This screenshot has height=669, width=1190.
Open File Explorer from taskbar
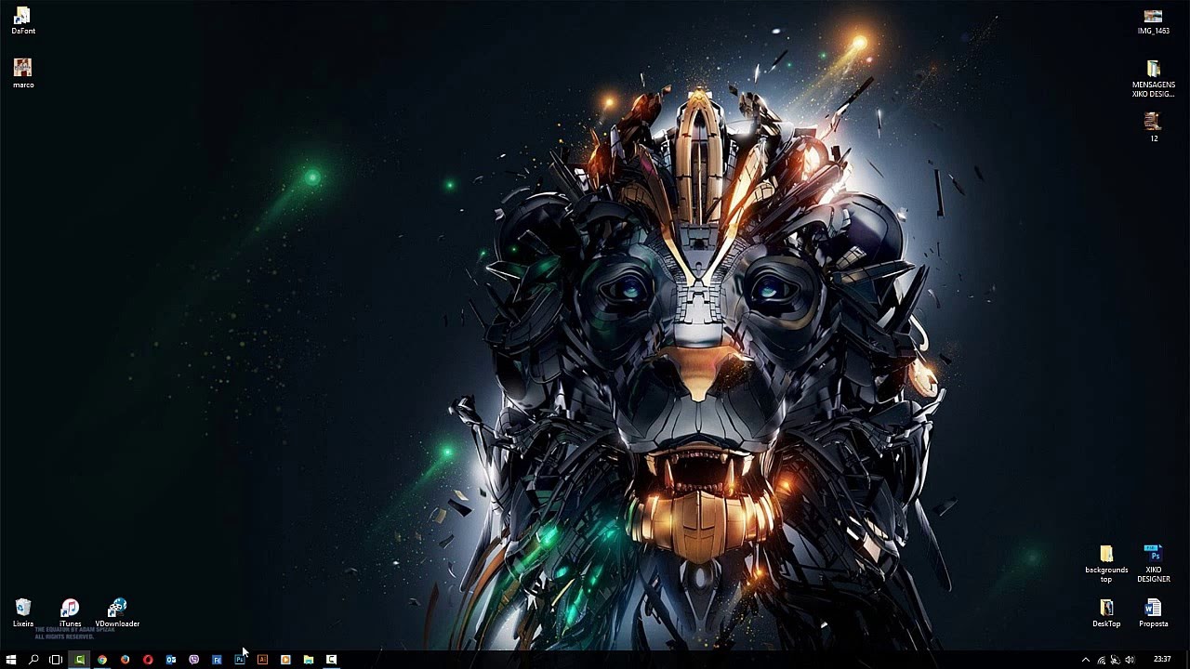(x=308, y=660)
